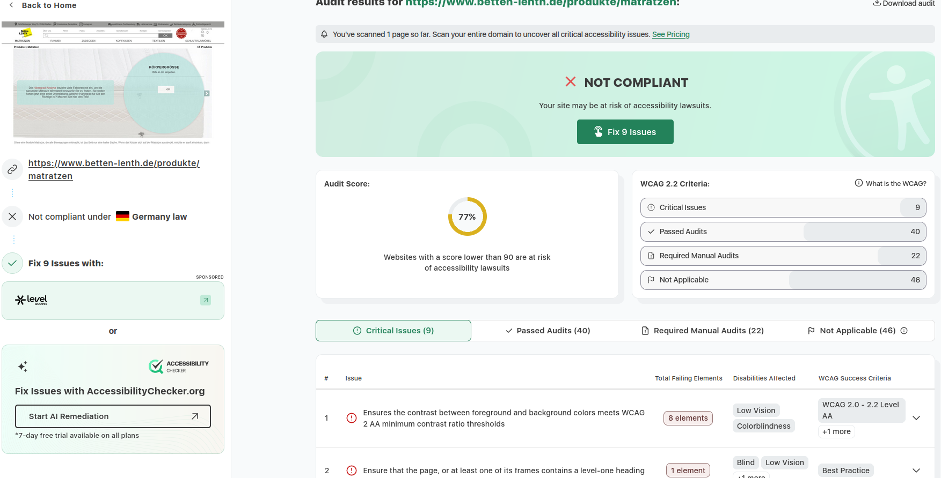Click the info icon beside Not Applicable tab
941x478 pixels.
pyautogui.click(x=904, y=331)
